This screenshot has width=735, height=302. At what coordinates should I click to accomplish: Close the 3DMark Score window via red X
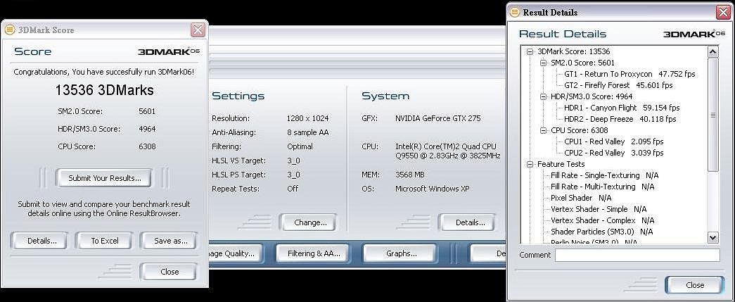(198, 30)
